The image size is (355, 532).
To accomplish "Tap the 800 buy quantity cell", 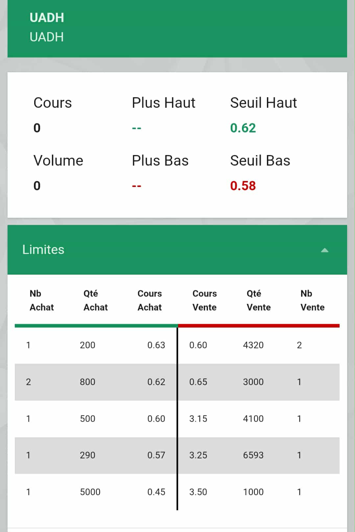I will click(87, 382).
